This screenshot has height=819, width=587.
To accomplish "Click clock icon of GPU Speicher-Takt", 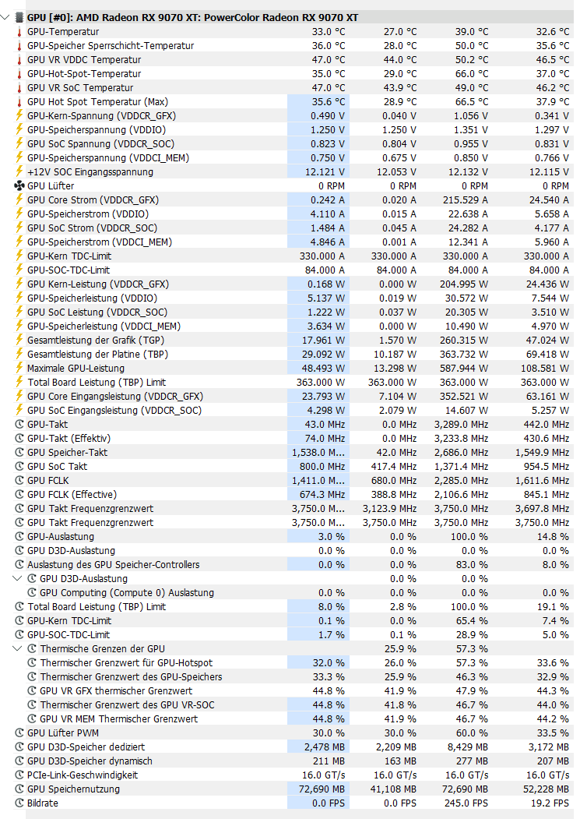I will (x=19, y=452).
